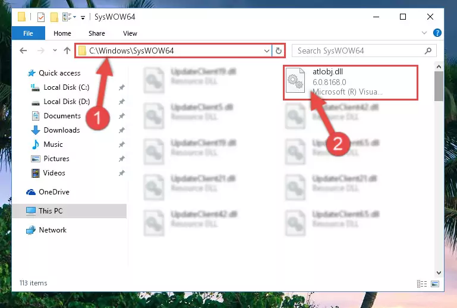Viewport: 457px width, 308px height.
Task: Open Videos in navigation pane
Action: [54, 173]
